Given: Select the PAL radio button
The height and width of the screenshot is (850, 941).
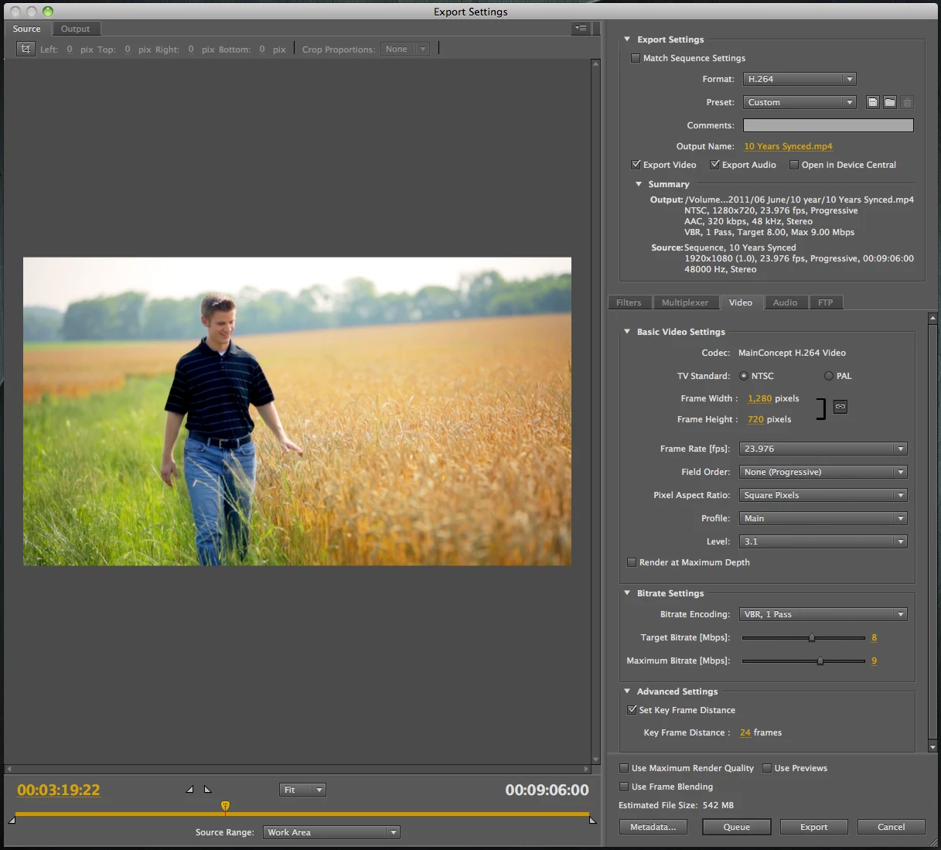Looking at the screenshot, I should point(829,376).
